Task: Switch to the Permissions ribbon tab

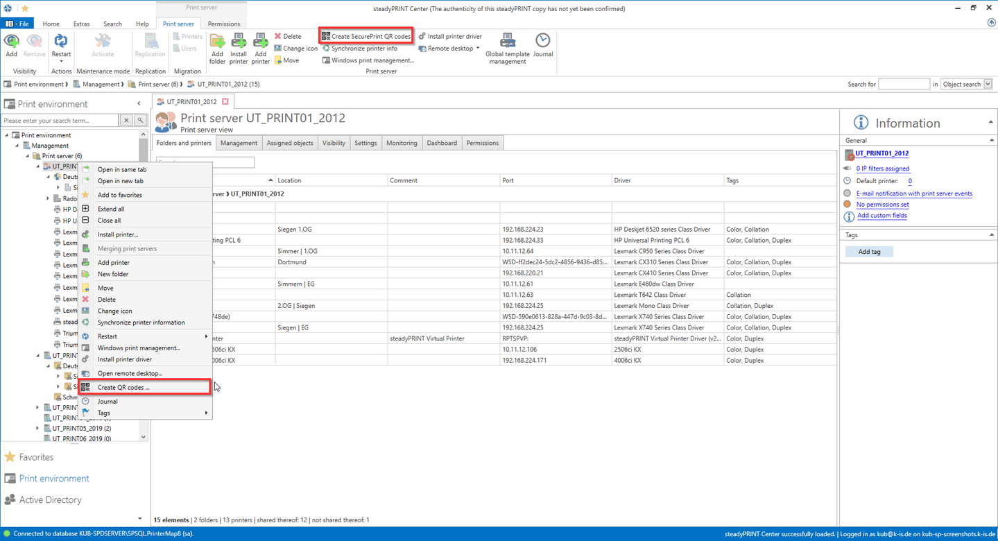Action: (x=223, y=24)
